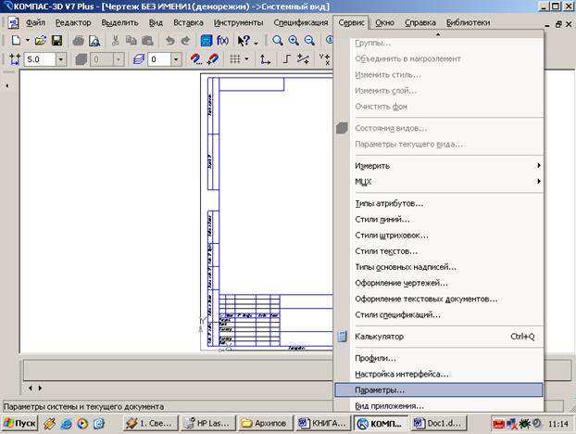Screen dimensions: 576x434
Task: Click the Пуск start button
Action: point(20,423)
